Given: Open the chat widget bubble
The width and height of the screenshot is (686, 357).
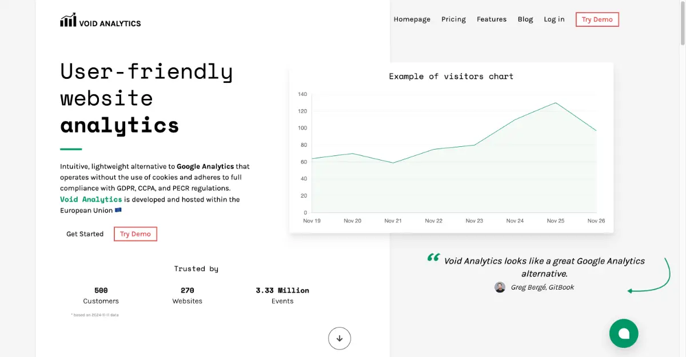Looking at the screenshot, I should point(624,333).
